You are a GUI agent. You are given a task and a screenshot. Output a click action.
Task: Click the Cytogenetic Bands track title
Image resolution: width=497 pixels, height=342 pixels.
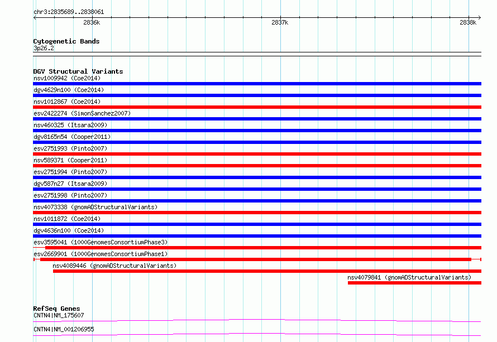[x=66, y=41]
